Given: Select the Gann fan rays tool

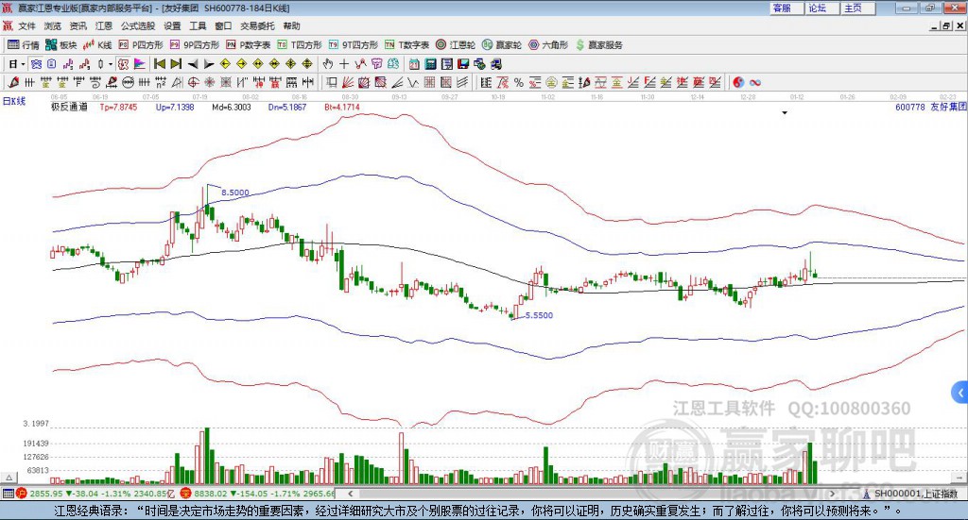Looking at the screenshot, I should click(348, 82).
